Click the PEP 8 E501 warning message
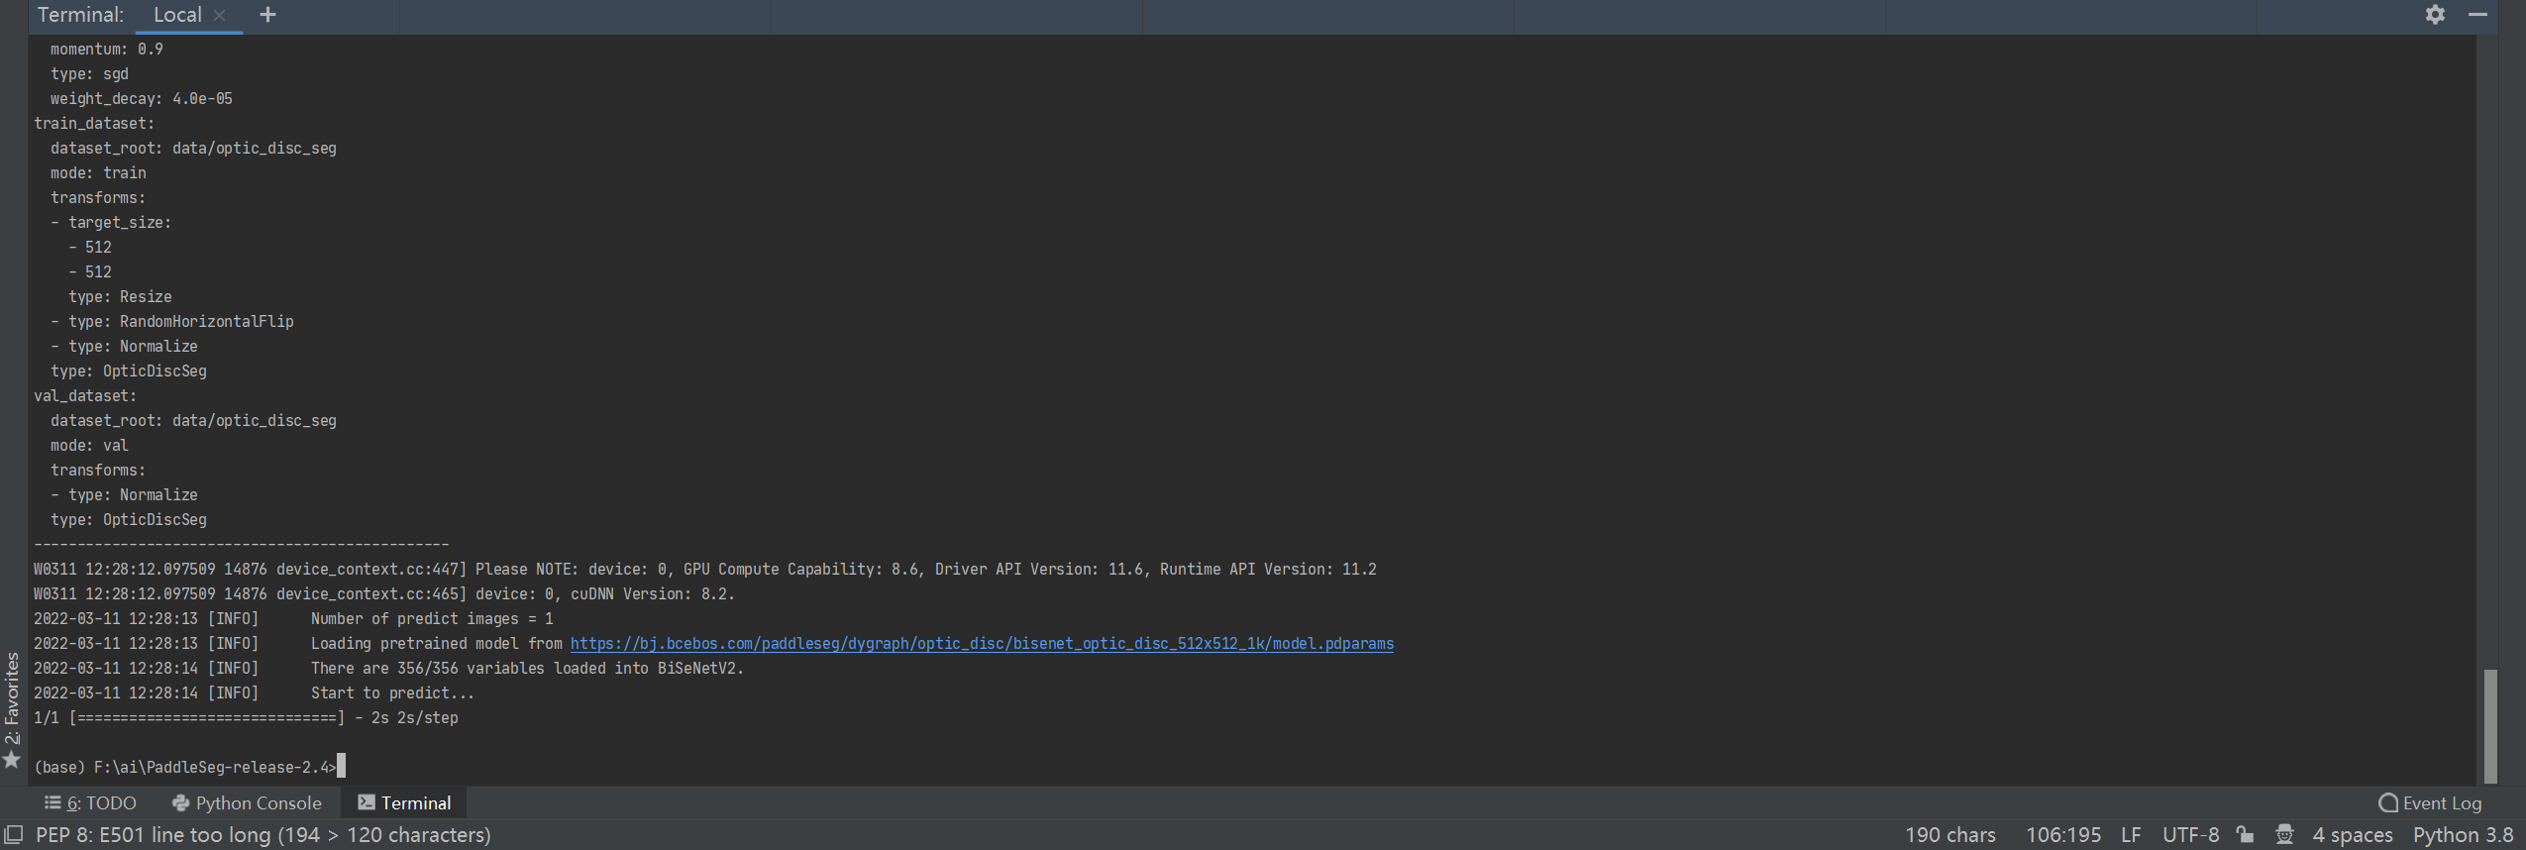Screen dimensions: 2526x850 [x=263, y=835]
